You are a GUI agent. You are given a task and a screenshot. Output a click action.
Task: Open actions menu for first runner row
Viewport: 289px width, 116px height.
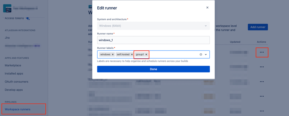click(262, 52)
